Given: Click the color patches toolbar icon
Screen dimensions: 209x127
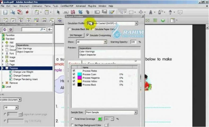Looking at the screenshot, I should click(x=36, y=20).
